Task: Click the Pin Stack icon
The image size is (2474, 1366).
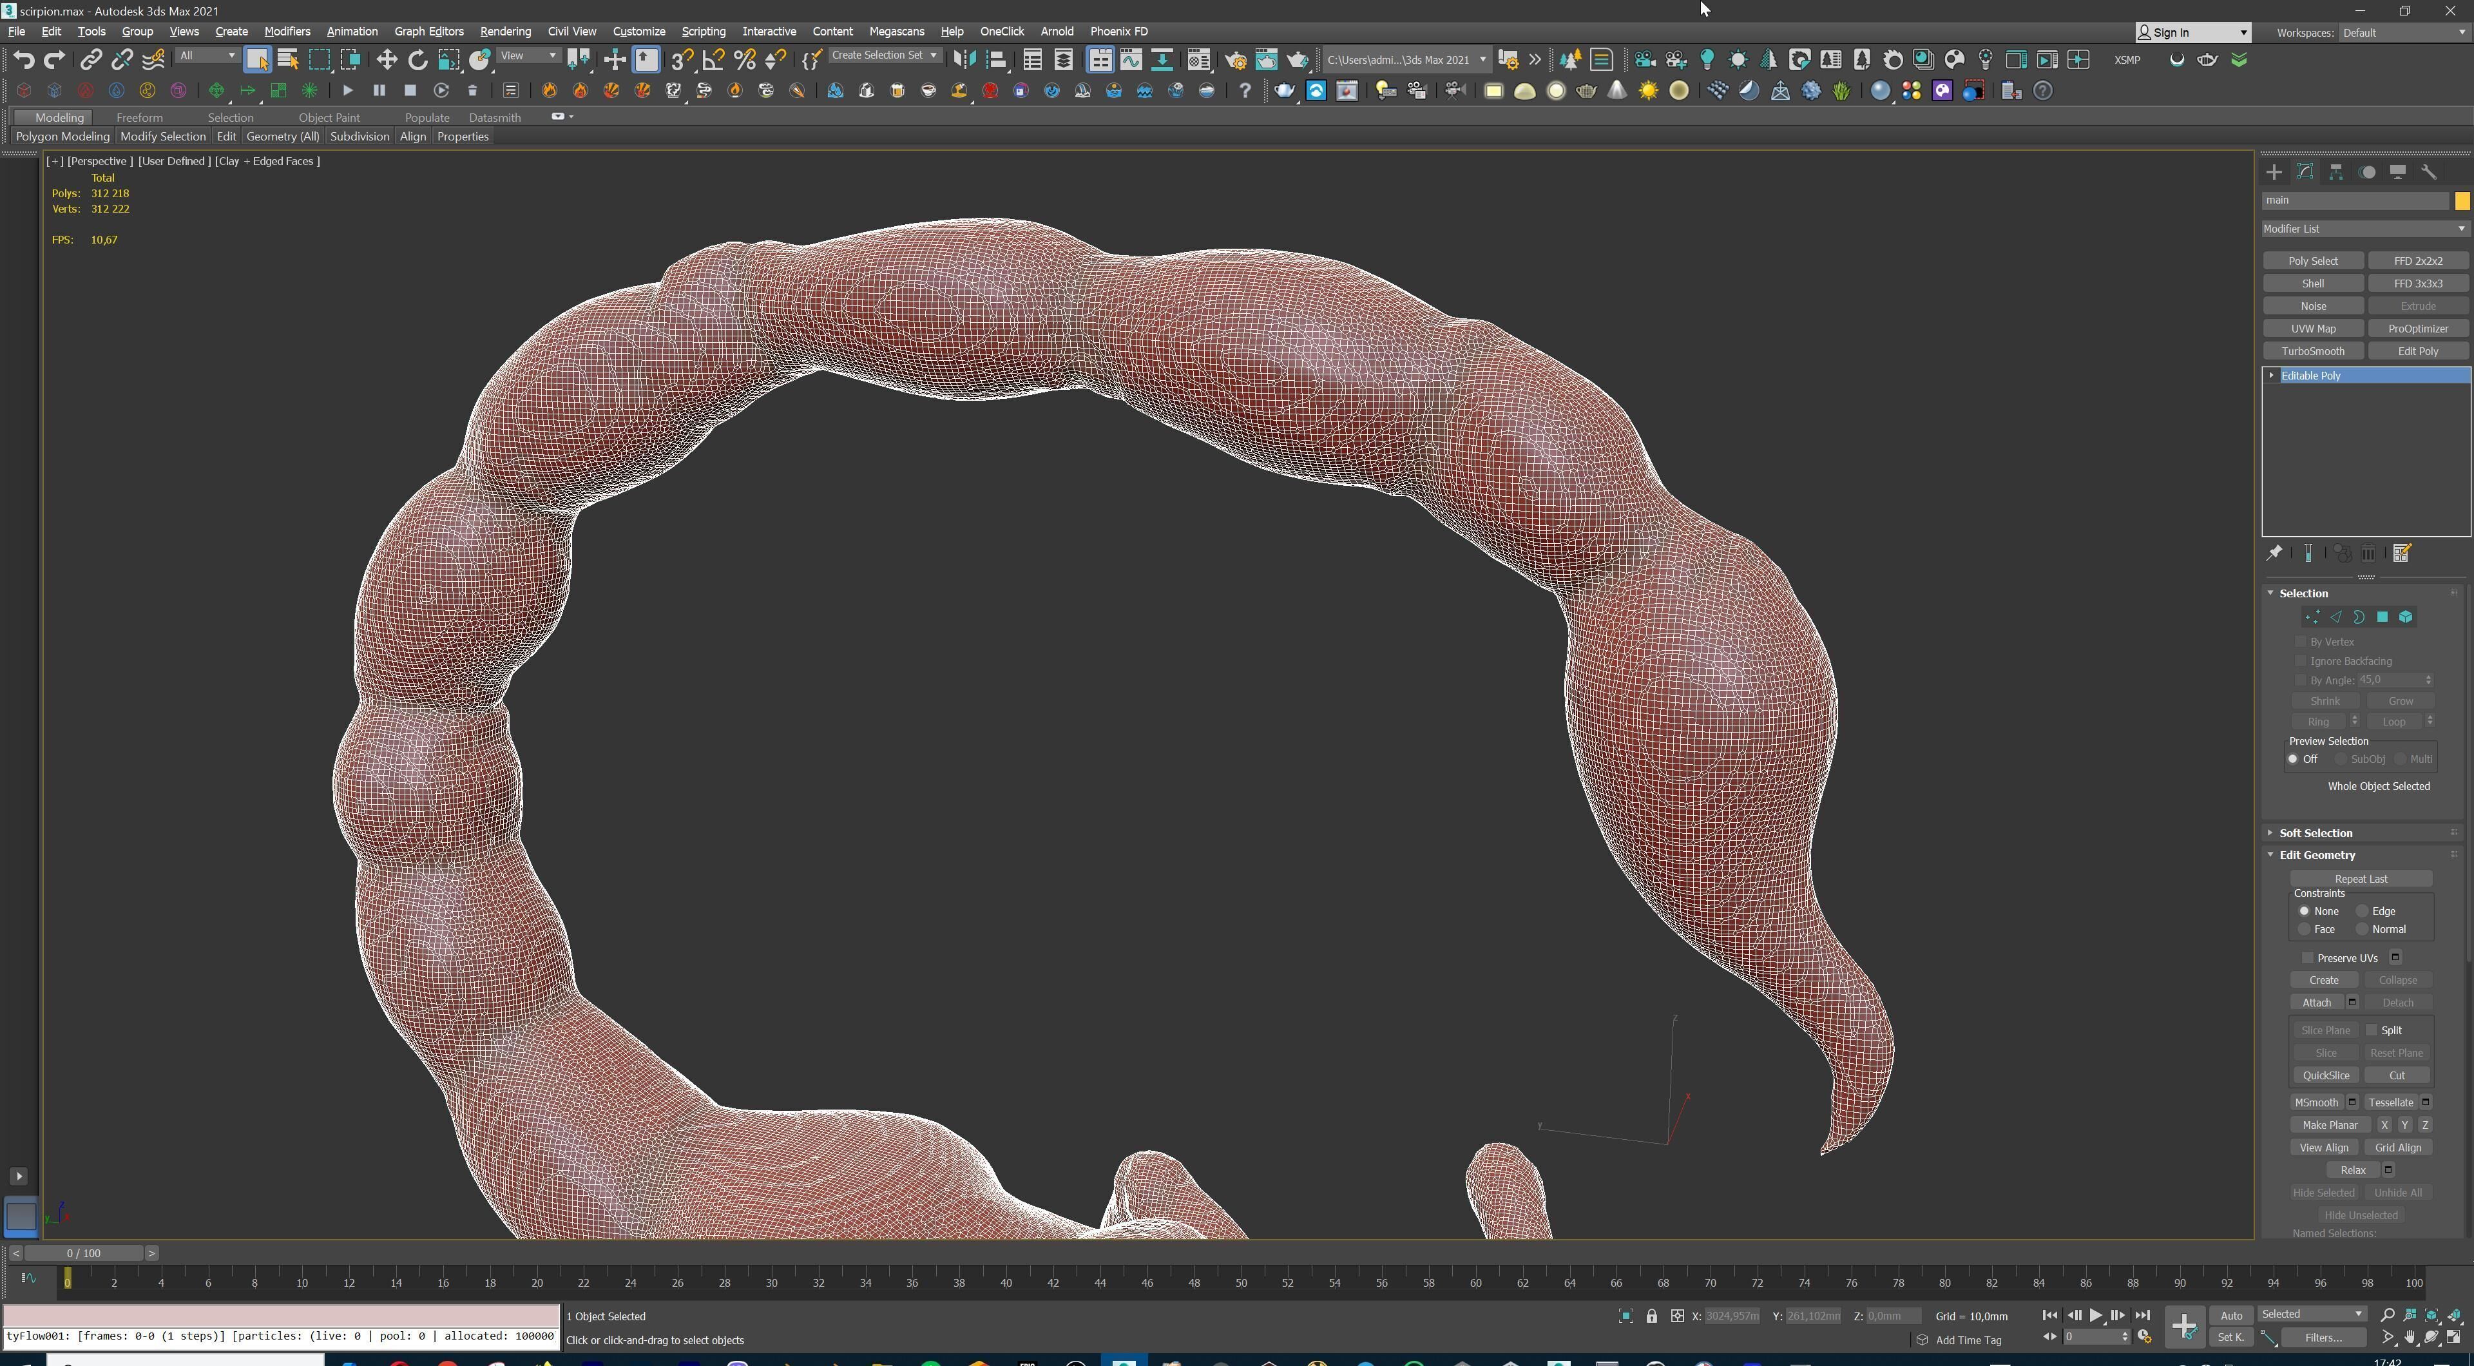Action: point(2274,553)
